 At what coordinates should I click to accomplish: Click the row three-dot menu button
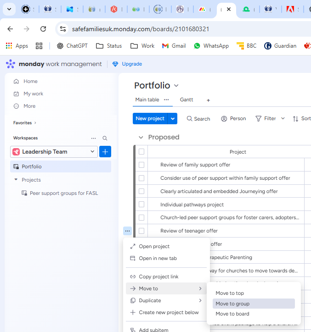127,231
